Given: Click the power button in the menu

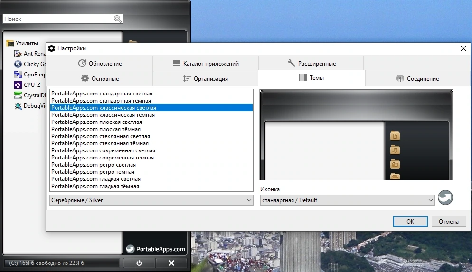Looking at the screenshot, I should coord(139,263).
